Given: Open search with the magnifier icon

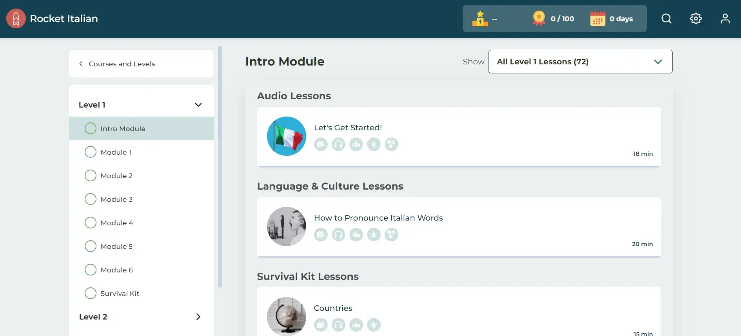Looking at the screenshot, I should pos(666,18).
